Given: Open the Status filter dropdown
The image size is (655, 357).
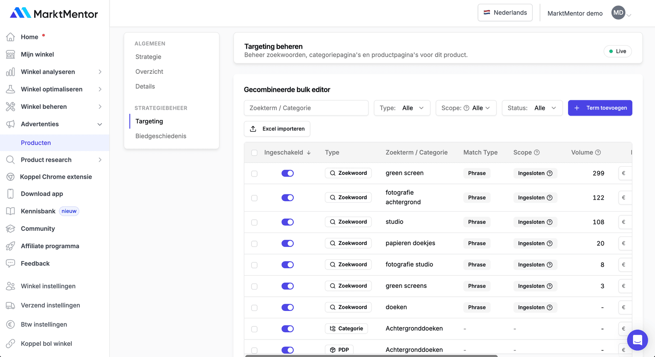Looking at the screenshot, I should tap(532, 108).
